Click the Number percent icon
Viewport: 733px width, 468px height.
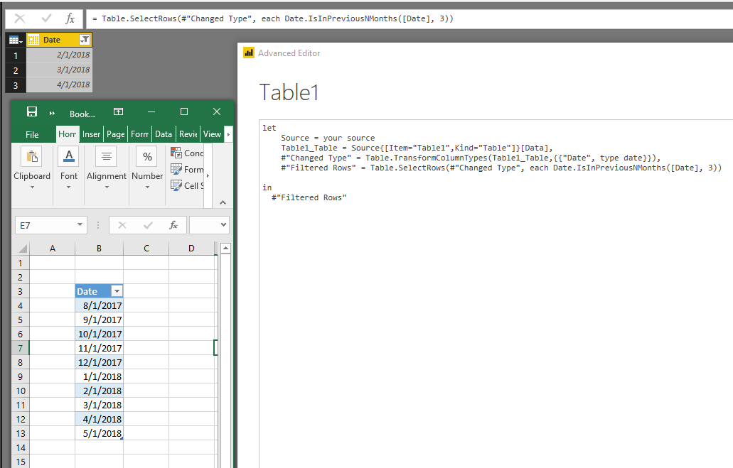(147, 156)
